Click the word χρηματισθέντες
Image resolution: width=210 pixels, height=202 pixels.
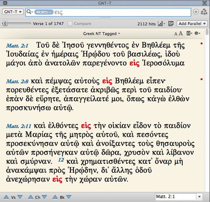coord(108,162)
